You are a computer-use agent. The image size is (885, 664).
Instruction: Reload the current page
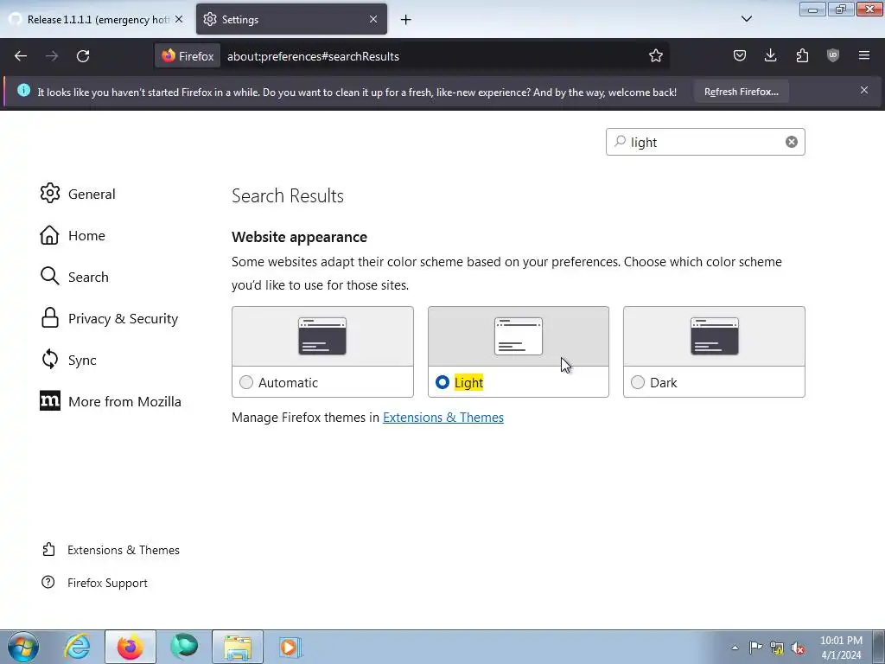pyautogui.click(x=83, y=56)
